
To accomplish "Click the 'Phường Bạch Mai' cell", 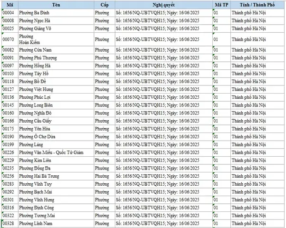I will pyautogui.click(x=56, y=192).
